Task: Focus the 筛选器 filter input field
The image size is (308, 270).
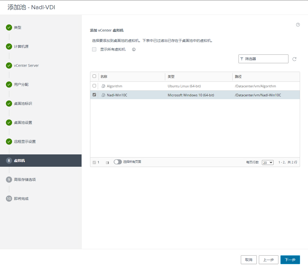Action: [x=263, y=59]
